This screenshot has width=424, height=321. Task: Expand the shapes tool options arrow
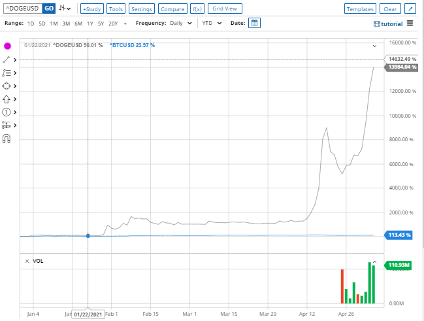coord(15,86)
